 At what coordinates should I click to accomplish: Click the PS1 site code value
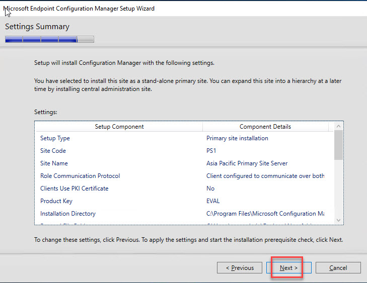tap(211, 151)
